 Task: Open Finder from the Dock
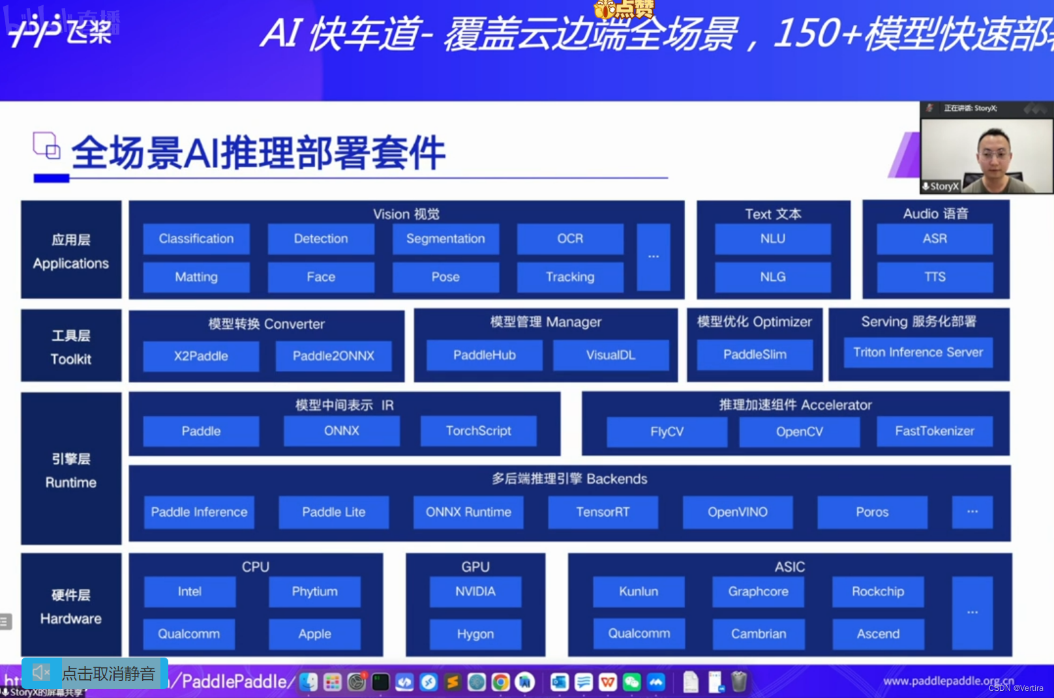309,682
